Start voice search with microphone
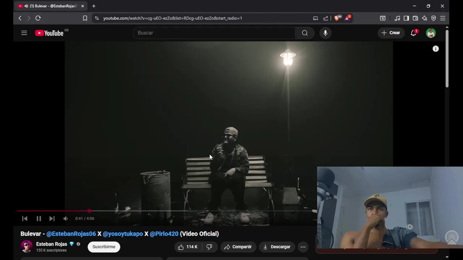 (x=325, y=33)
